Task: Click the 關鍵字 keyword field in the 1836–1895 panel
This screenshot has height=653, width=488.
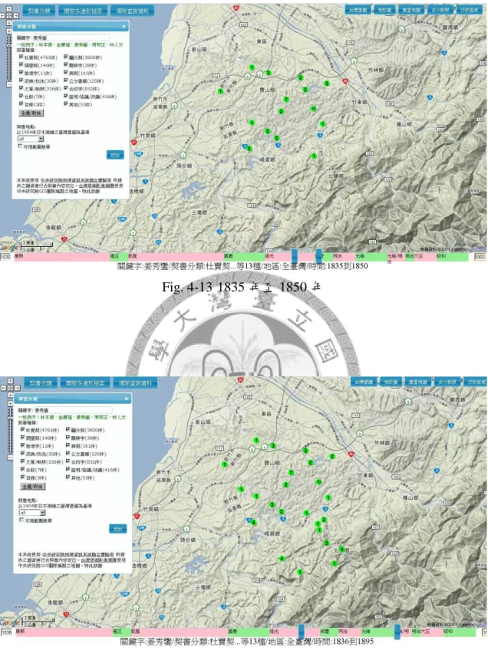Action: coord(73,410)
